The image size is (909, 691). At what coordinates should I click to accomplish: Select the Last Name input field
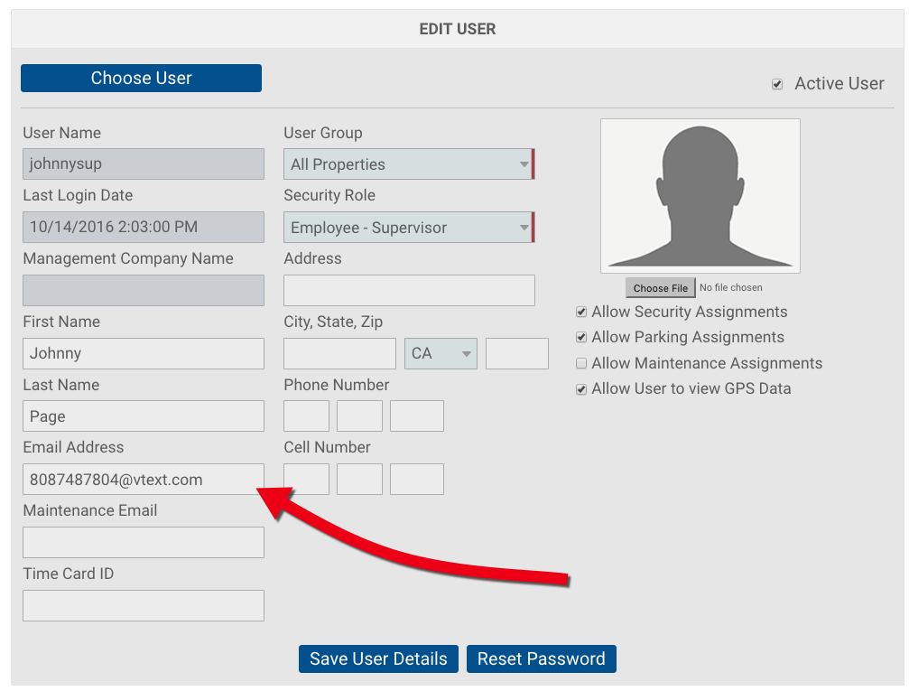coord(143,416)
